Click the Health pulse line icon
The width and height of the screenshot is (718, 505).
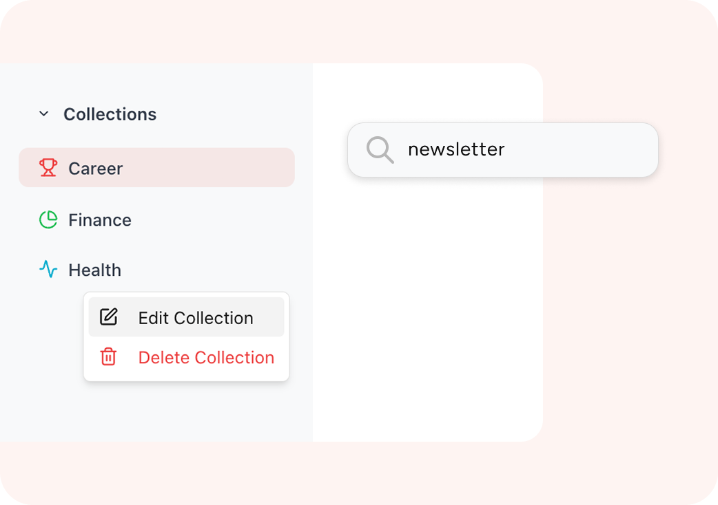point(48,270)
